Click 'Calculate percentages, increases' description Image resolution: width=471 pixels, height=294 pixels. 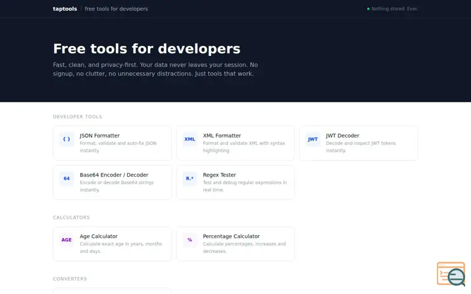pos(244,248)
